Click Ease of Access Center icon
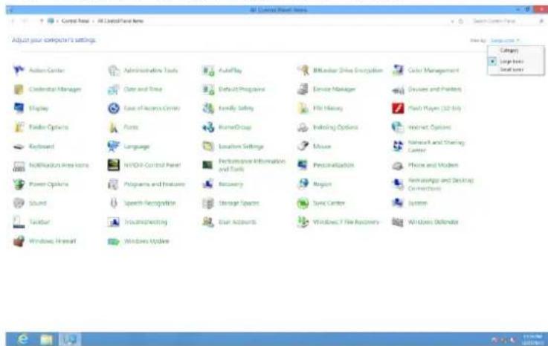 tap(114, 108)
